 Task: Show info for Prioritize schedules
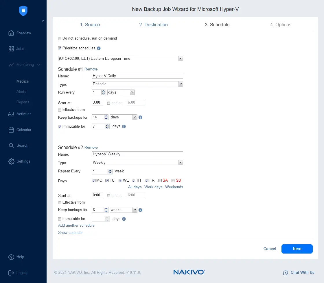[x=99, y=48]
